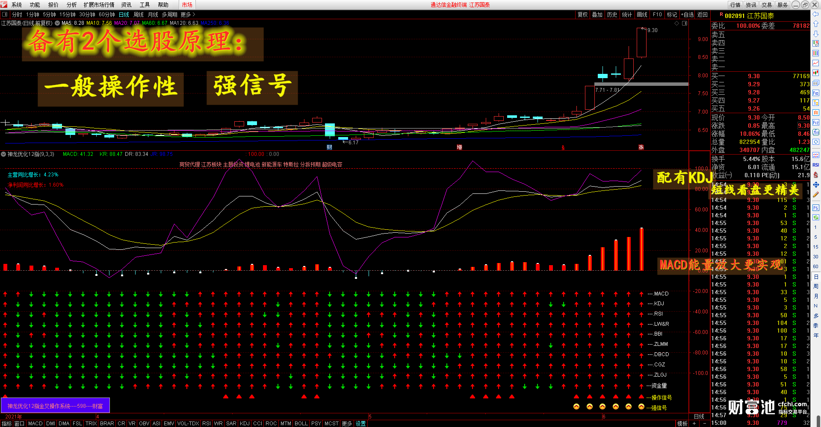Image resolution: width=821 pixels, height=427 pixels.
Task: Open the f(x) formula icon
Action: pyautogui.click(x=815, y=132)
